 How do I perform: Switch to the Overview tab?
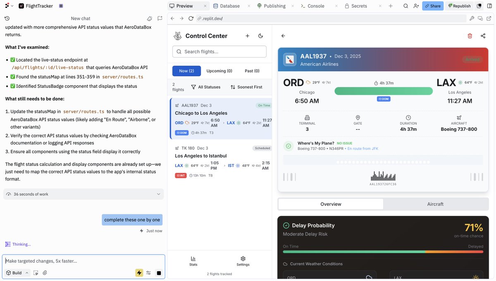coord(331,204)
